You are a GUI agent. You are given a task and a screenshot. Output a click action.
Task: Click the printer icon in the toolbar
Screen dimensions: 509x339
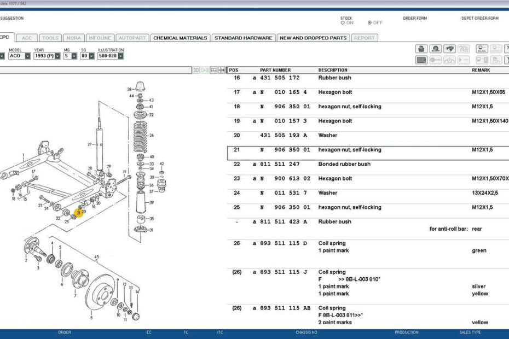pyautogui.click(x=421, y=49)
